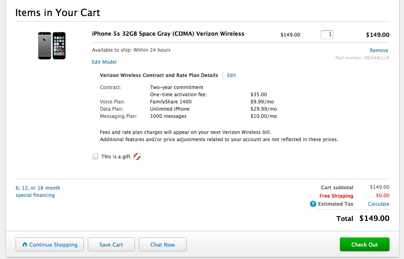Click the quantity input field
404x259 pixels.
pos(327,35)
